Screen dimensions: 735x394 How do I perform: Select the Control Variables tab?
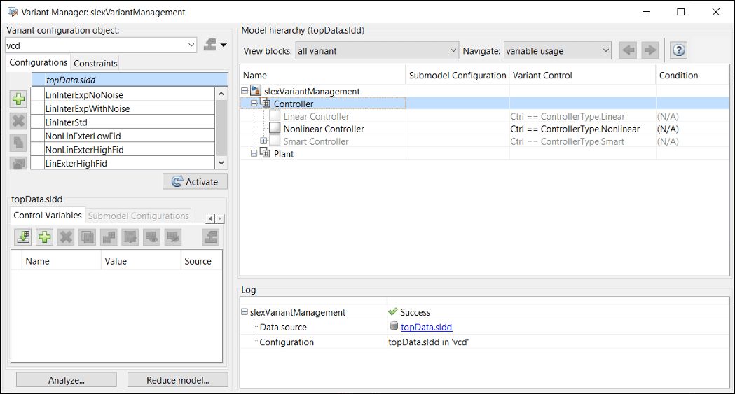47,216
